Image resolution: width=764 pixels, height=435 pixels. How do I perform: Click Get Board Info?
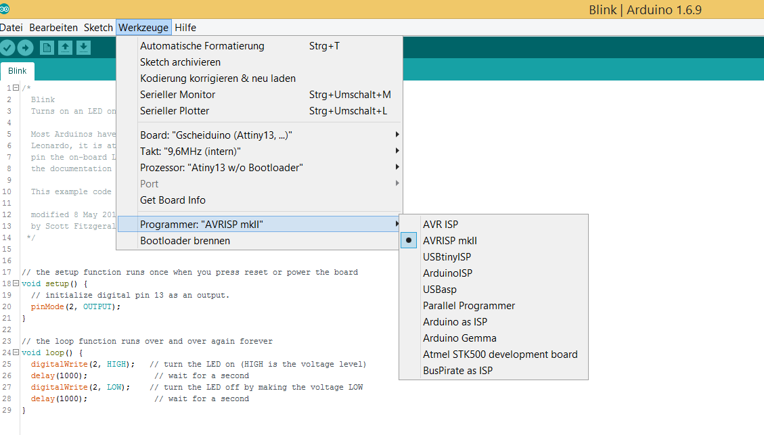(259, 200)
